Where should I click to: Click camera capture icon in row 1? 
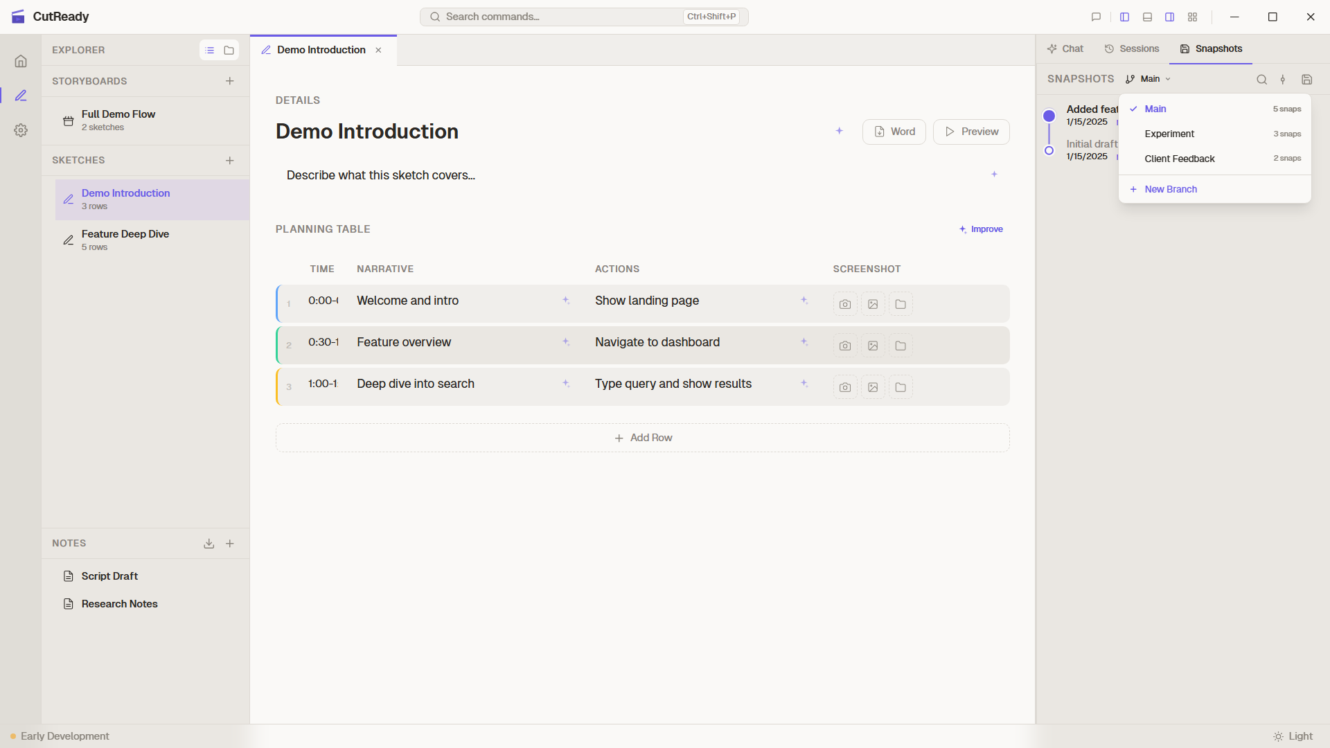pyautogui.click(x=844, y=304)
